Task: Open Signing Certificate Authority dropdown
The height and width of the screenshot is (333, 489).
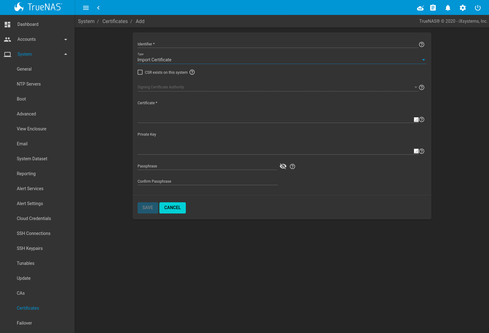Action: coord(278,87)
